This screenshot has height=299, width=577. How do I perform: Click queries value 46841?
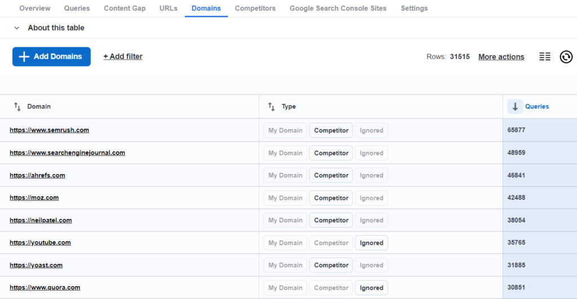(x=516, y=176)
